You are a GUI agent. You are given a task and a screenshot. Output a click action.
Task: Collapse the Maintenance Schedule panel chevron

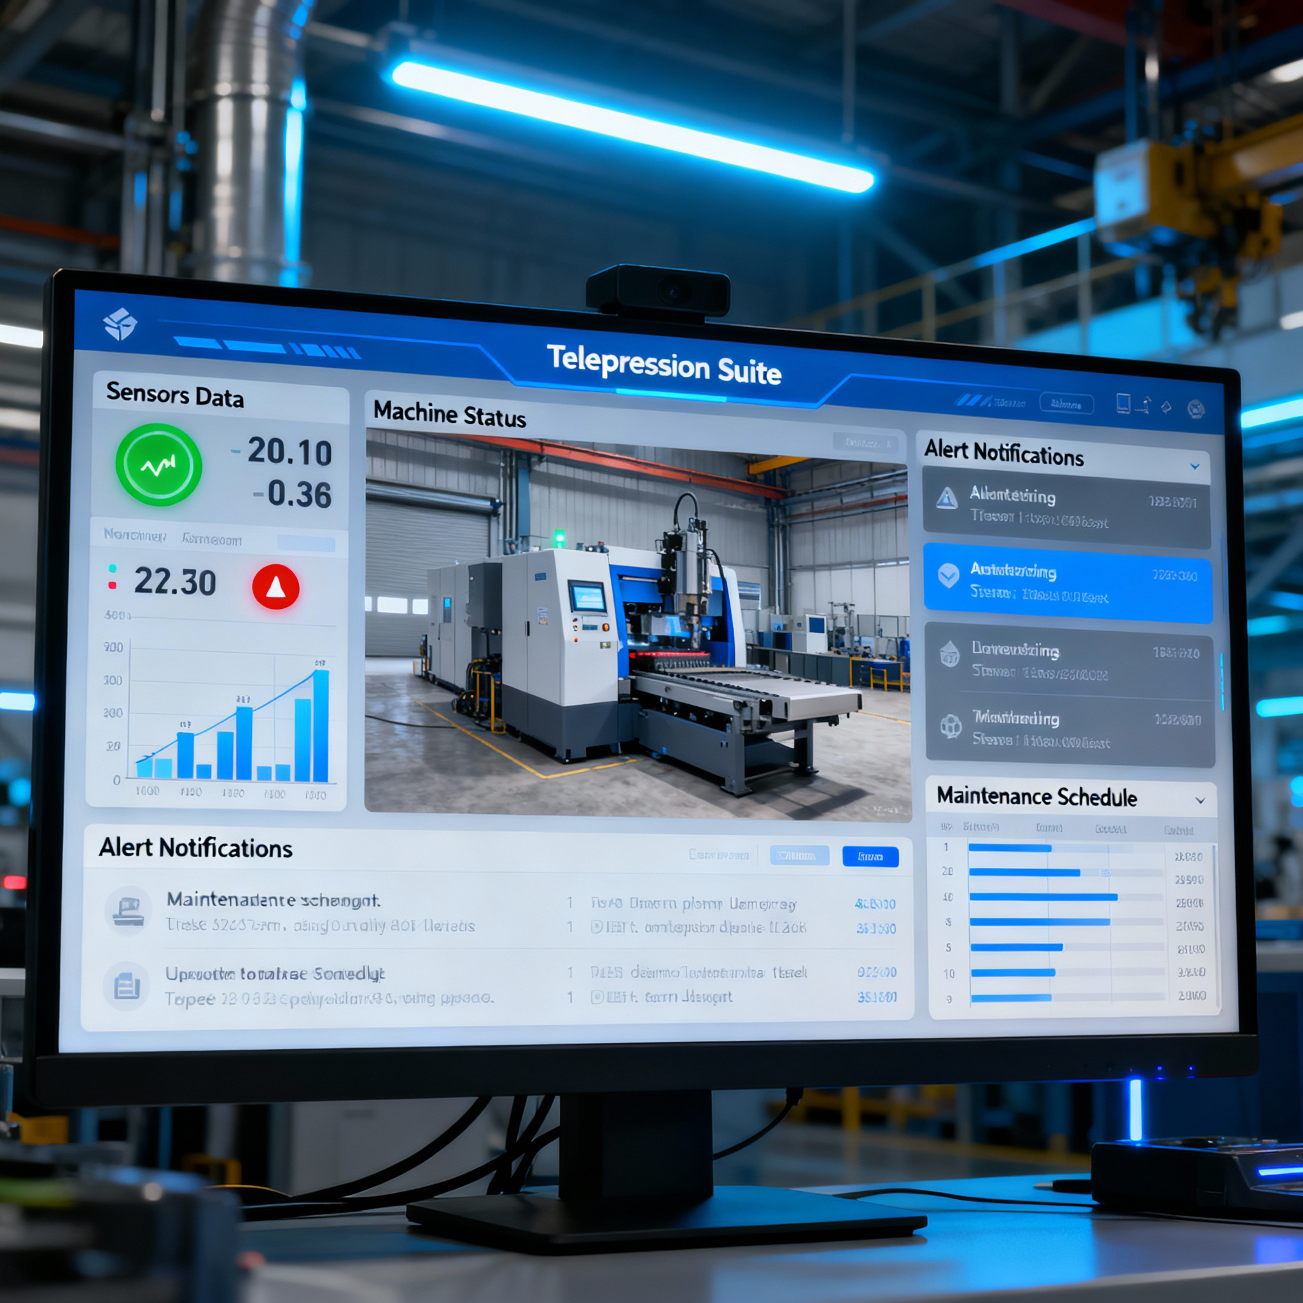[x=1200, y=800]
